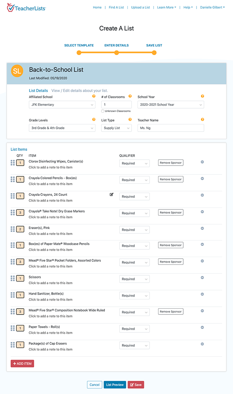Click the # of Classrooms input field
The image size is (233, 394).
116,105
